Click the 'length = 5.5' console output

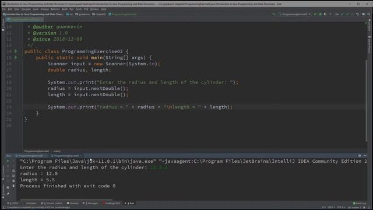tap(37, 180)
